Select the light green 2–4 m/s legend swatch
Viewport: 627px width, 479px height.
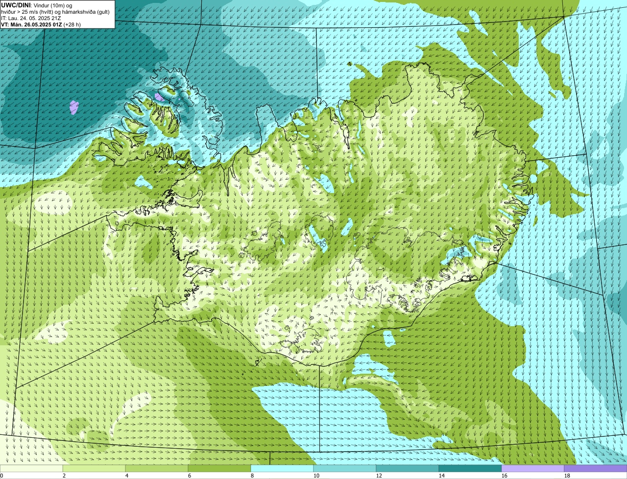pos(94,468)
